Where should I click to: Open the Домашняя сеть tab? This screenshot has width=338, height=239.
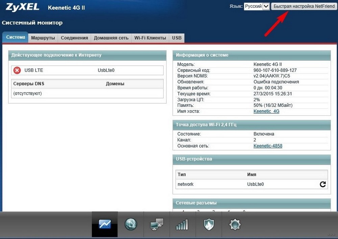tap(111, 38)
